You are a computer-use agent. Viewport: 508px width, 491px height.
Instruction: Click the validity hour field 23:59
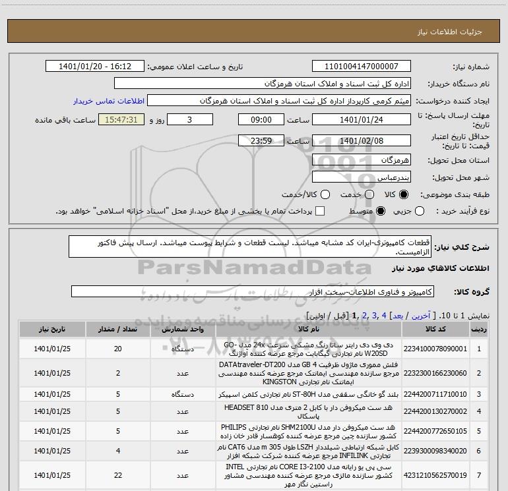click(x=261, y=140)
